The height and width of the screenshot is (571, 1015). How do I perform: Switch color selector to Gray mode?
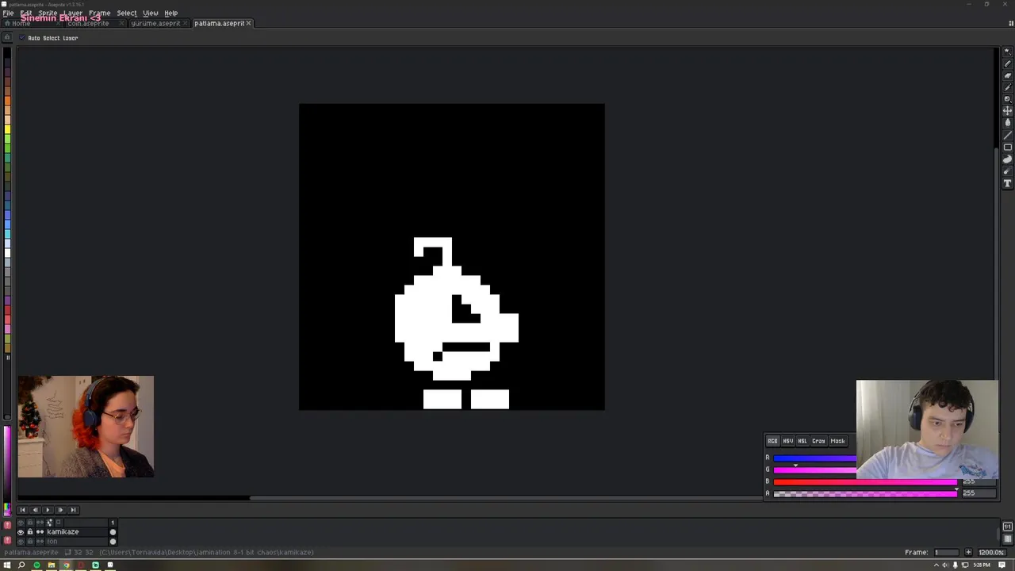(x=818, y=441)
